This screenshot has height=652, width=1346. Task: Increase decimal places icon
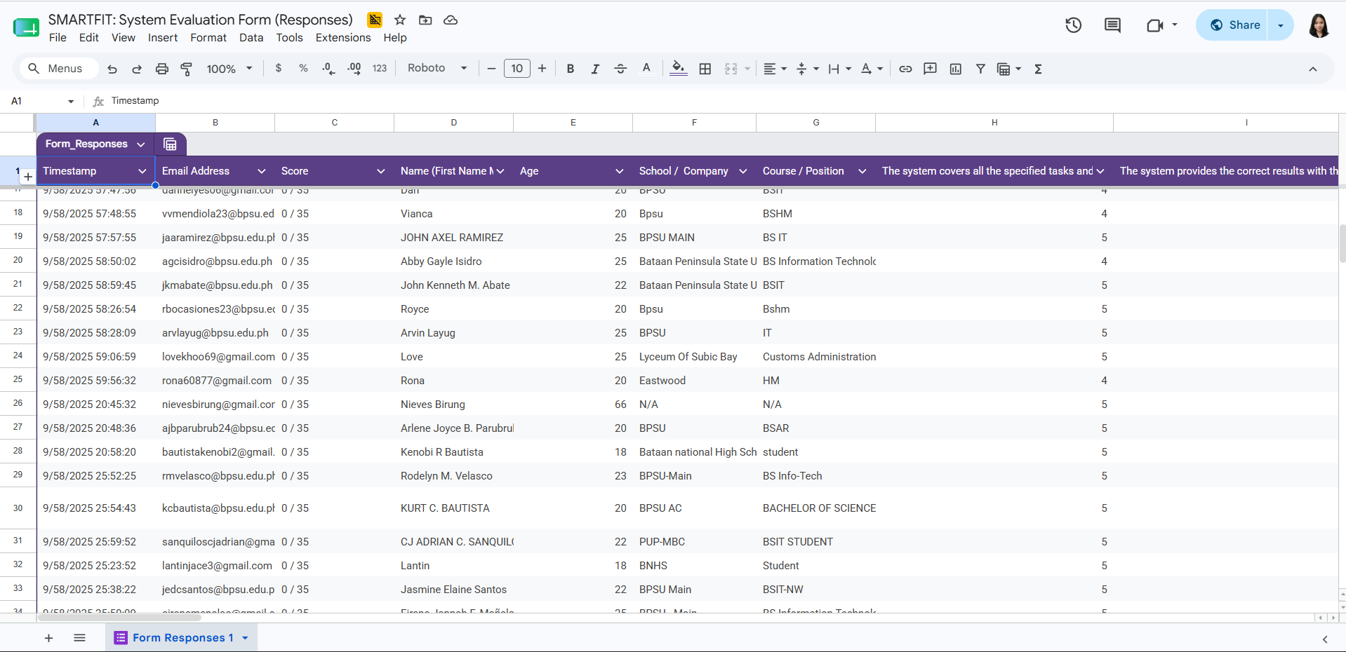coord(354,69)
